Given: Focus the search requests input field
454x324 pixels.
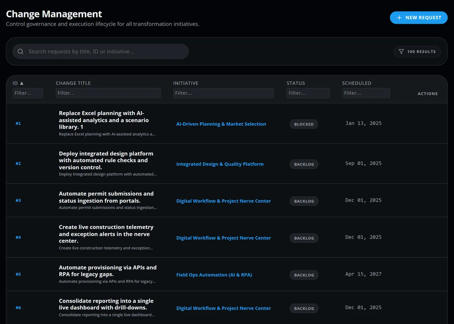Looking at the screenshot, I should [x=101, y=51].
